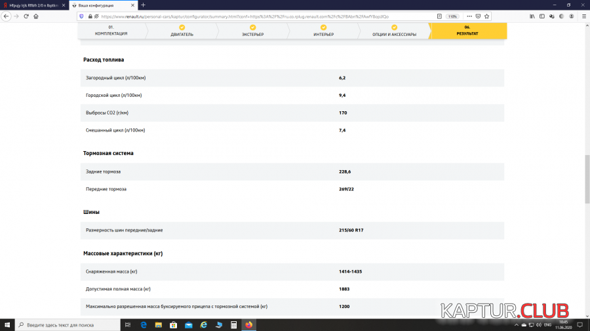Go to step 01 Комплектация

coord(111,31)
